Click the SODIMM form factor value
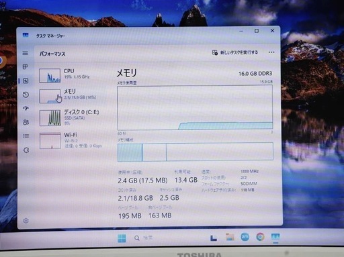Screen dimensions: 344x257 tap(249, 184)
